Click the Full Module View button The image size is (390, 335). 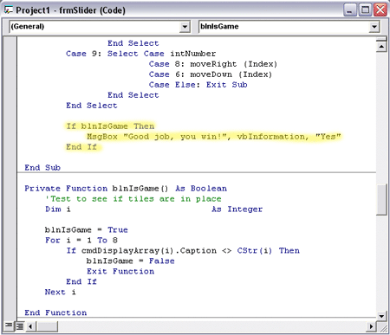[20, 326]
